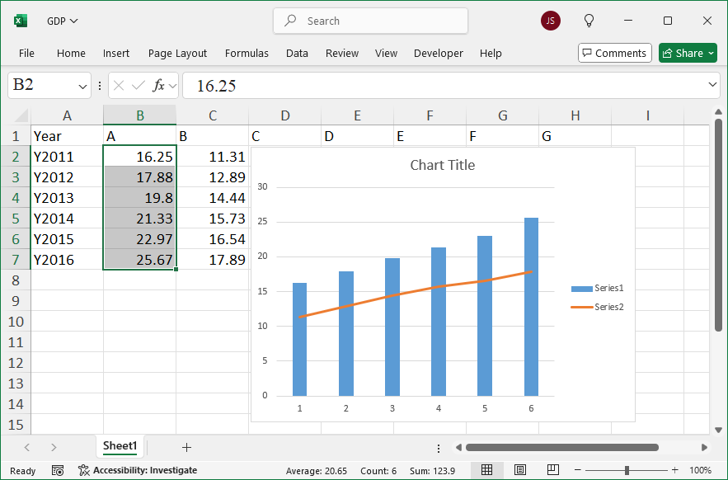Adjust the zoom level slider
Screen dimensions: 728x480
(x=626, y=469)
